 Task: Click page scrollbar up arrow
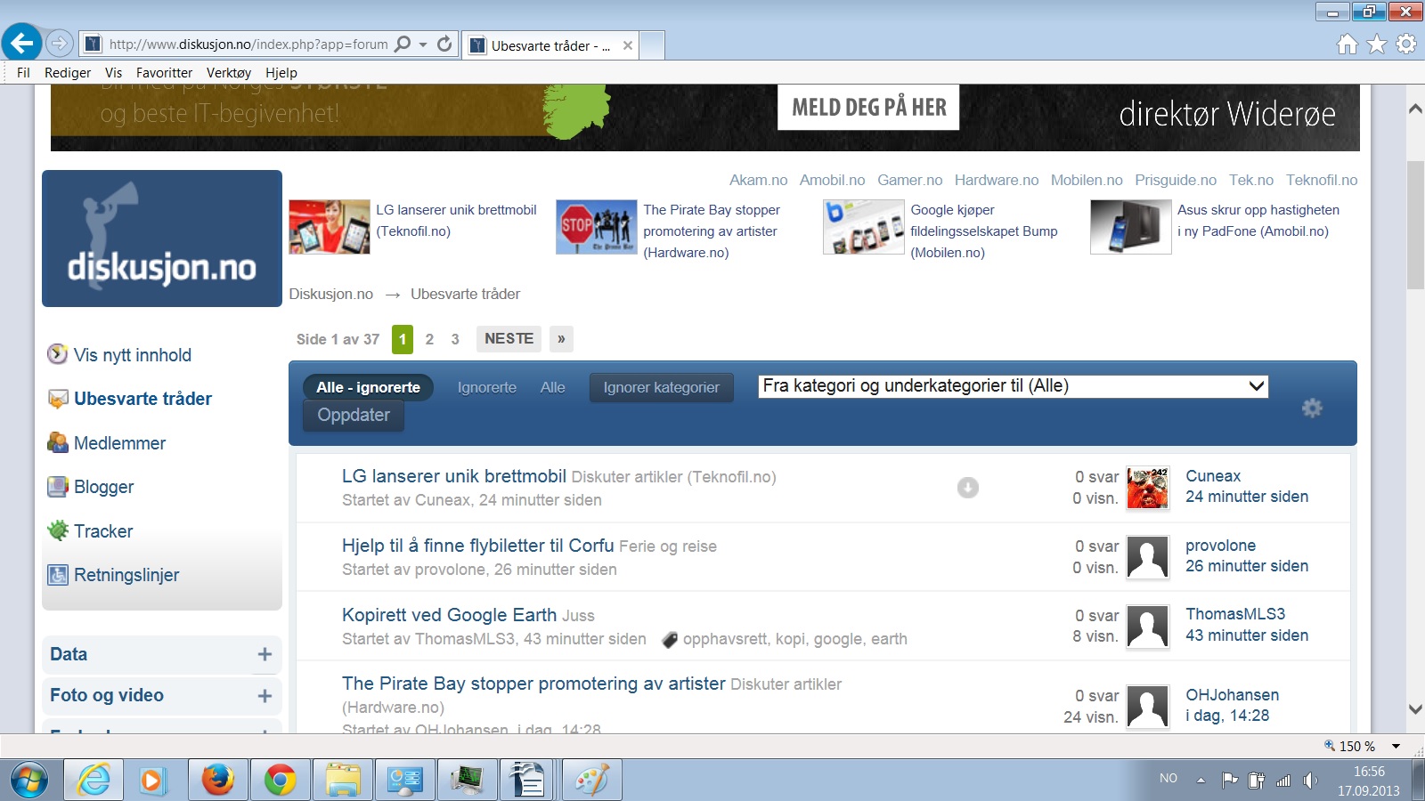pos(1415,109)
